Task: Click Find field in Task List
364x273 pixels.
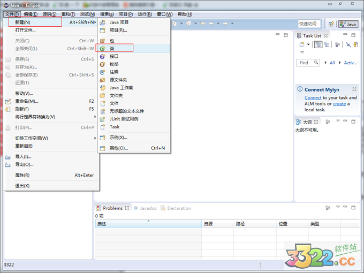Action: coord(308,63)
